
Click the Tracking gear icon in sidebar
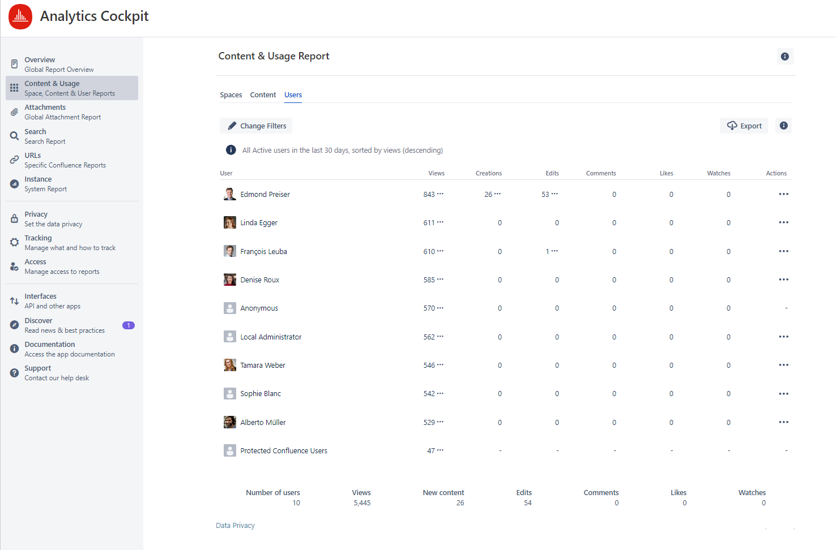click(x=15, y=242)
